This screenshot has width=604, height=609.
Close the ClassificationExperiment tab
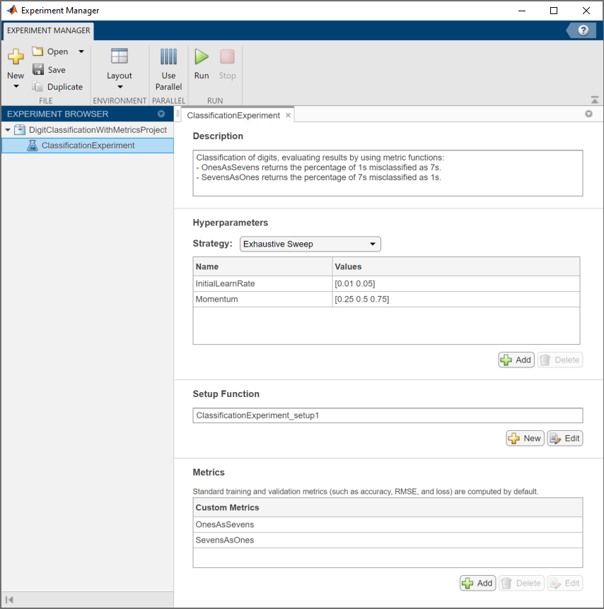tap(288, 115)
